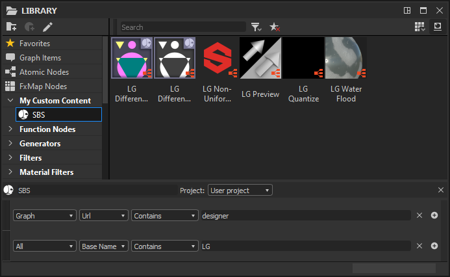Click the add filter icon beside folder
The image size is (450, 277).
click(x=30, y=27)
